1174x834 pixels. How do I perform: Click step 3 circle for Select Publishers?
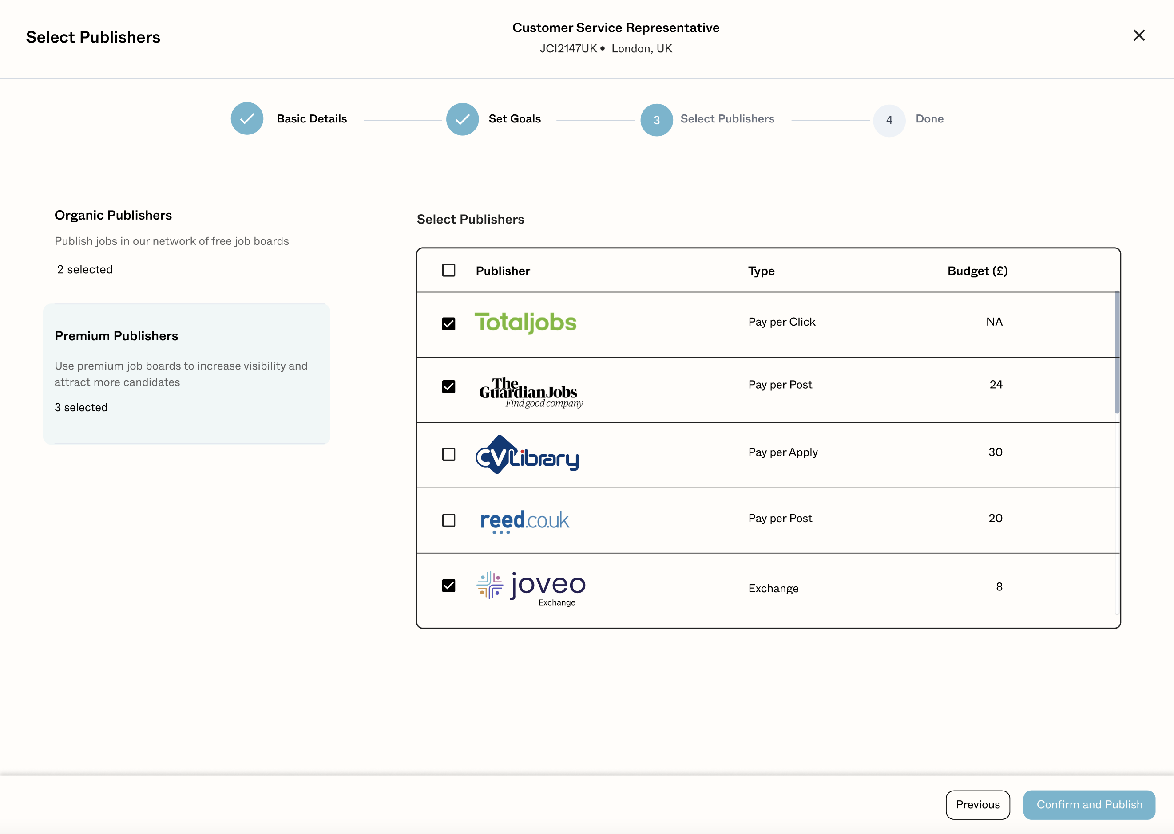coord(656,120)
